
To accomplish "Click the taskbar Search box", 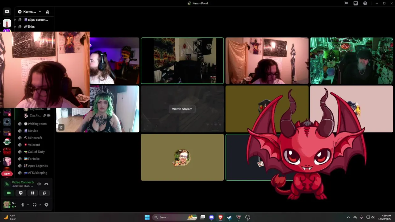I will coord(175,217).
